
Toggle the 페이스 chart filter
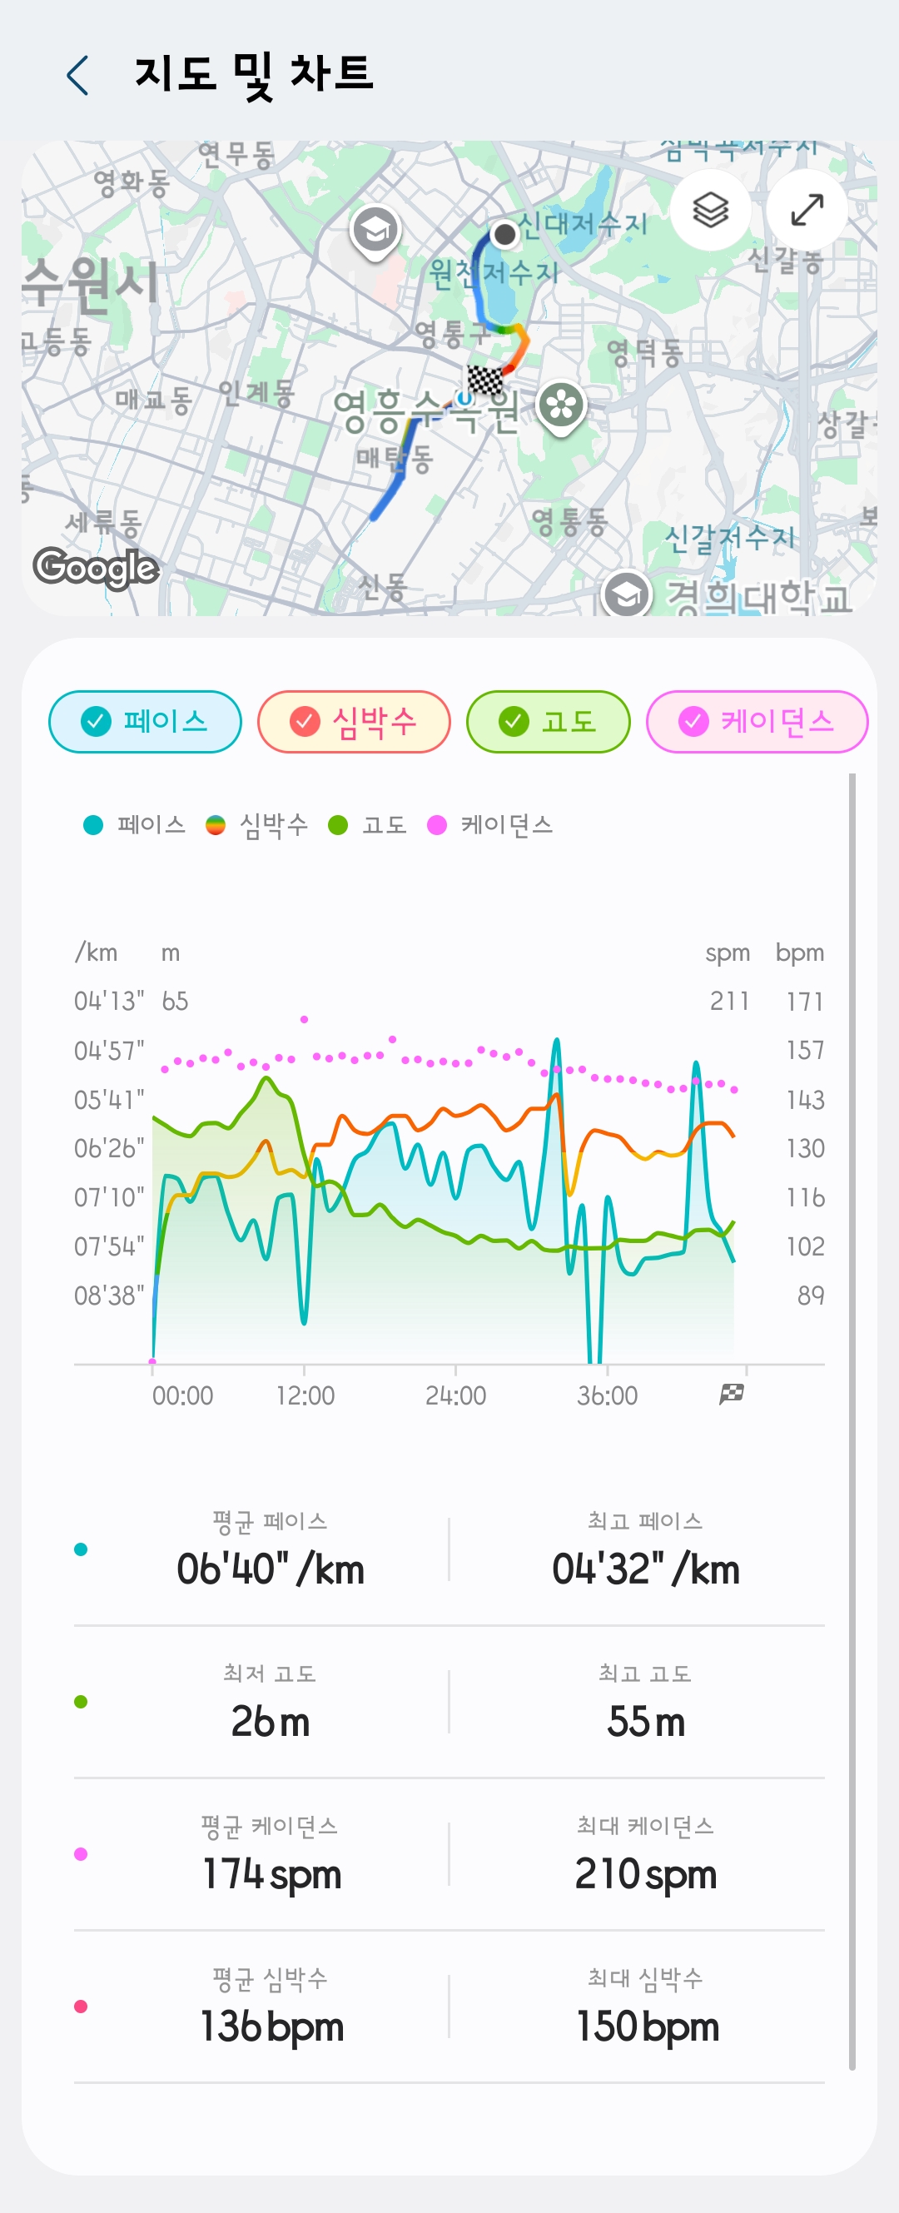[x=144, y=721]
